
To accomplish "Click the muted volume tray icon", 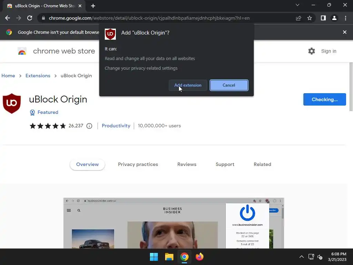I will (x=320, y=257).
